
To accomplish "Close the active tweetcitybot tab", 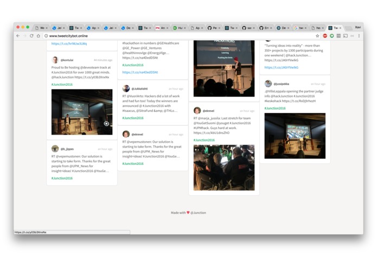I will (x=340, y=28).
